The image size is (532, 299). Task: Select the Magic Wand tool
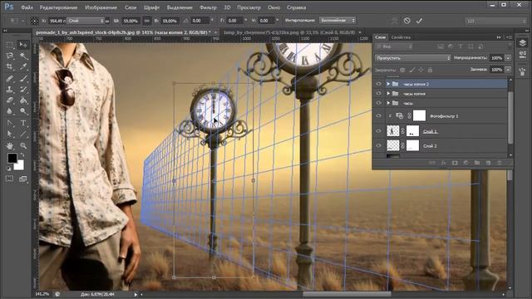(x=23, y=56)
